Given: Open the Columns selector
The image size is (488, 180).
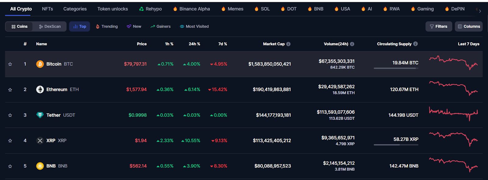Looking at the screenshot, I should [469, 26].
